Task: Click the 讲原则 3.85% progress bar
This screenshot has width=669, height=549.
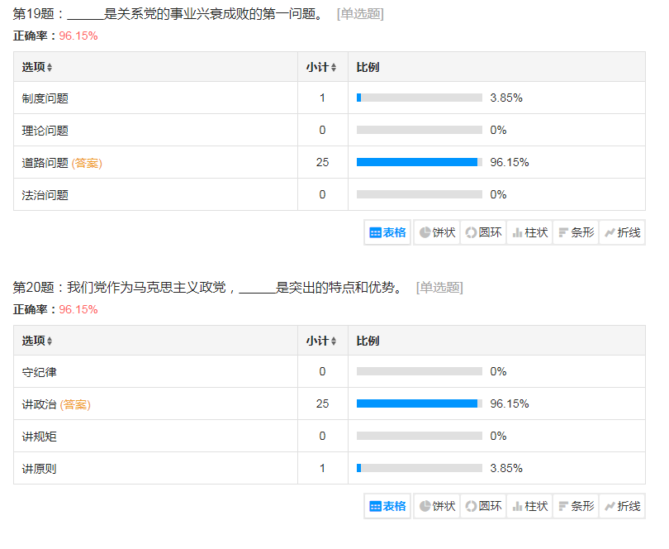Action: point(419,468)
